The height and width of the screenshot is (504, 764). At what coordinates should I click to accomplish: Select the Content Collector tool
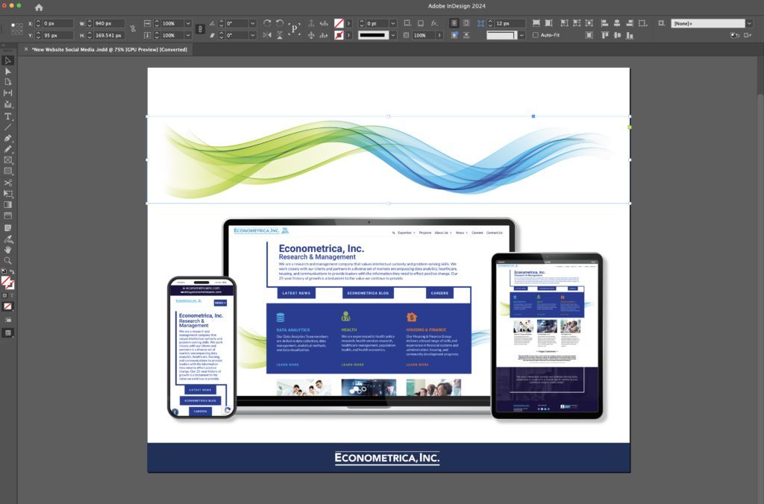[7, 104]
